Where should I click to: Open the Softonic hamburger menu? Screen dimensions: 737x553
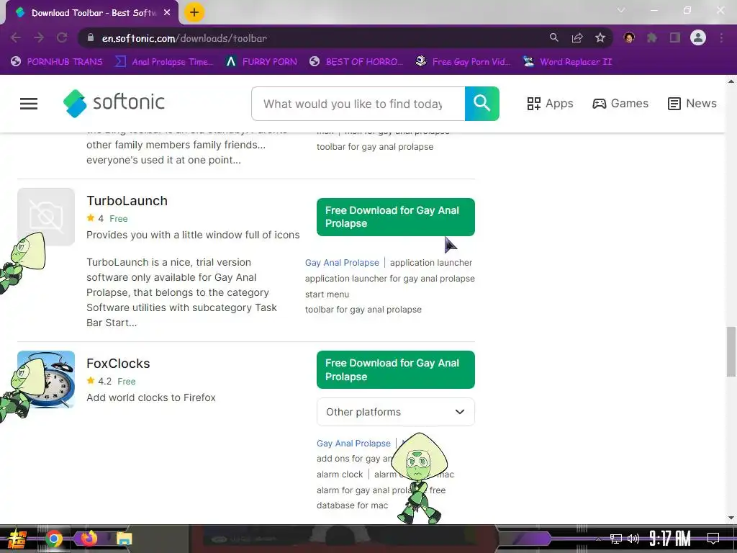click(x=29, y=104)
